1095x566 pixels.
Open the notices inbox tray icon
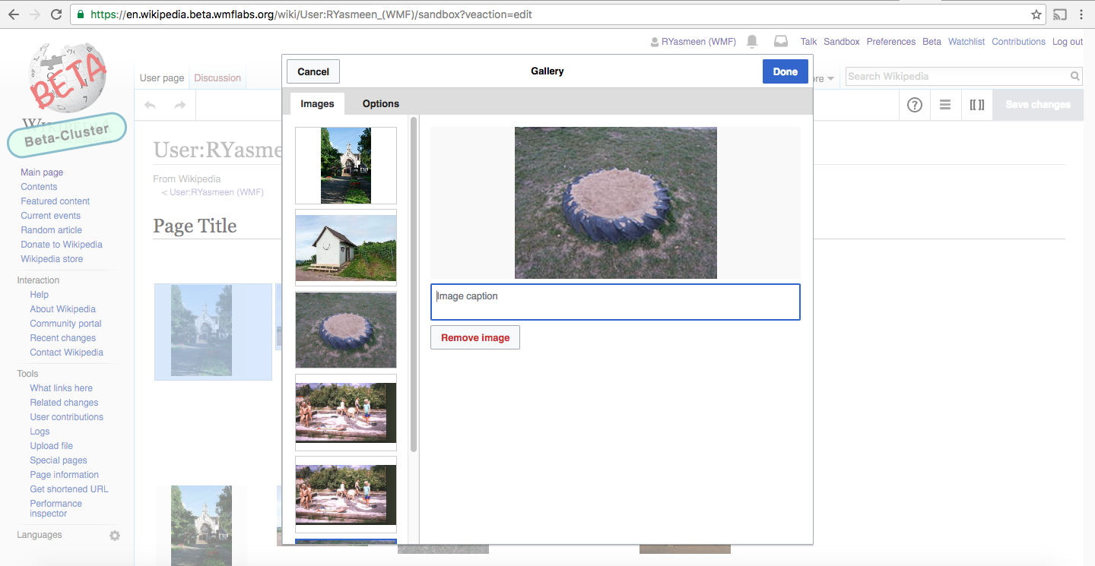[x=780, y=42]
